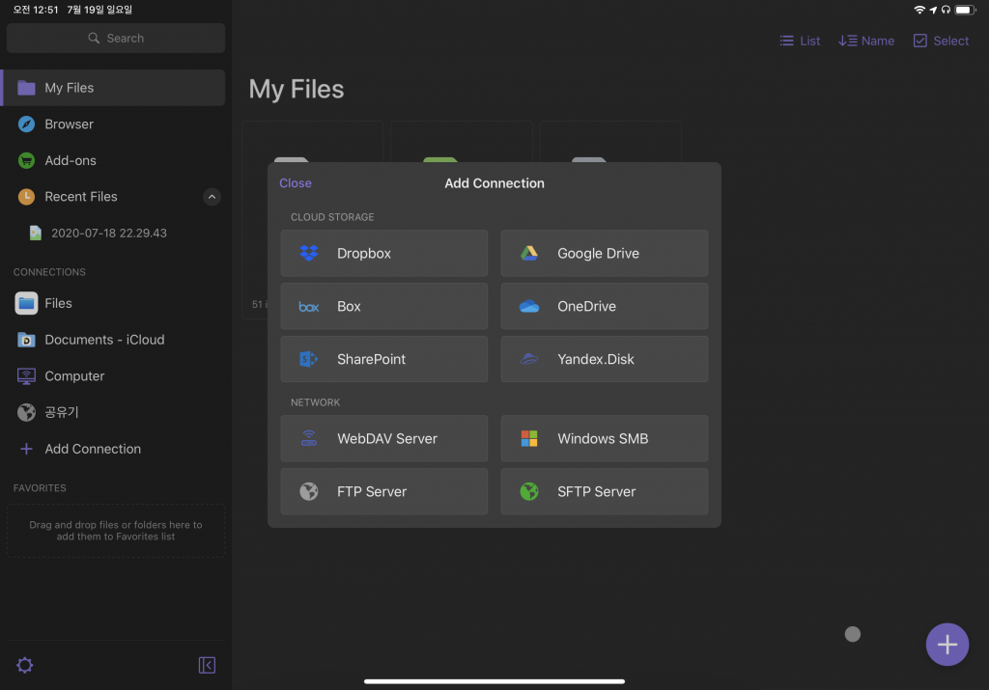989x690 pixels.
Task: Click the Yandex.Disk saucer icon
Action: (x=529, y=359)
